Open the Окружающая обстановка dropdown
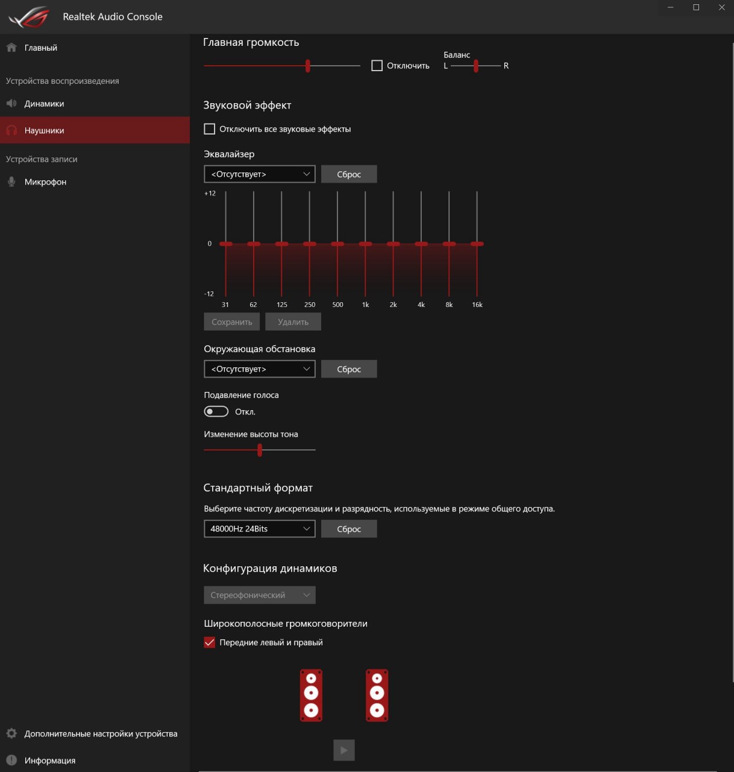 [x=260, y=369]
